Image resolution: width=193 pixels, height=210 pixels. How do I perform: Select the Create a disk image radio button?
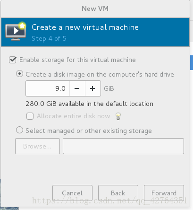[19, 74]
